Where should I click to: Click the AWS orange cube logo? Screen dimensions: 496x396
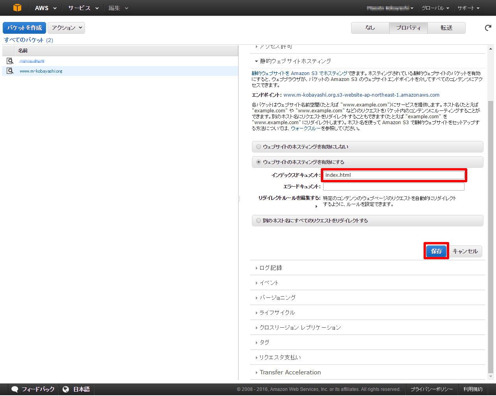click(x=17, y=8)
